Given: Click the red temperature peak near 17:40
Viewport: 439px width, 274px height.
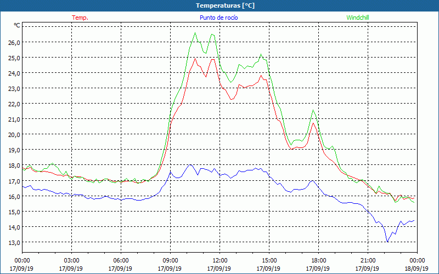Looking at the screenshot, I should 313,123.
